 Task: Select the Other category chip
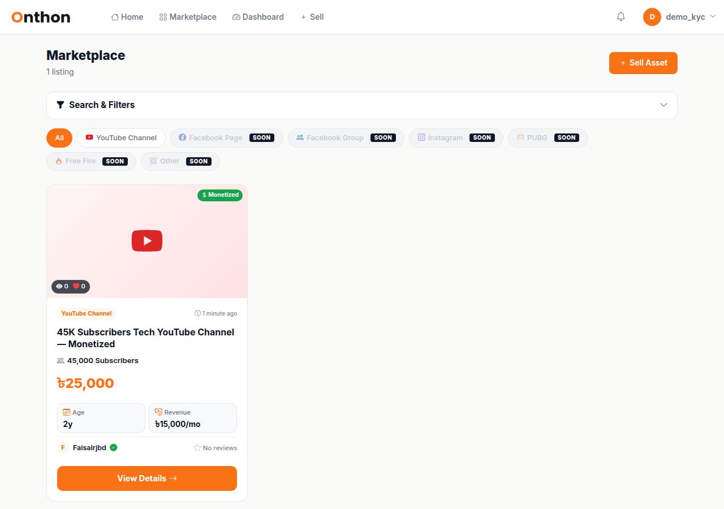(x=180, y=161)
